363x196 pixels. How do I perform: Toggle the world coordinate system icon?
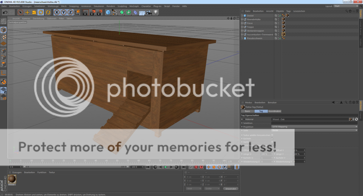pyautogui.click(x=77, y=12)
